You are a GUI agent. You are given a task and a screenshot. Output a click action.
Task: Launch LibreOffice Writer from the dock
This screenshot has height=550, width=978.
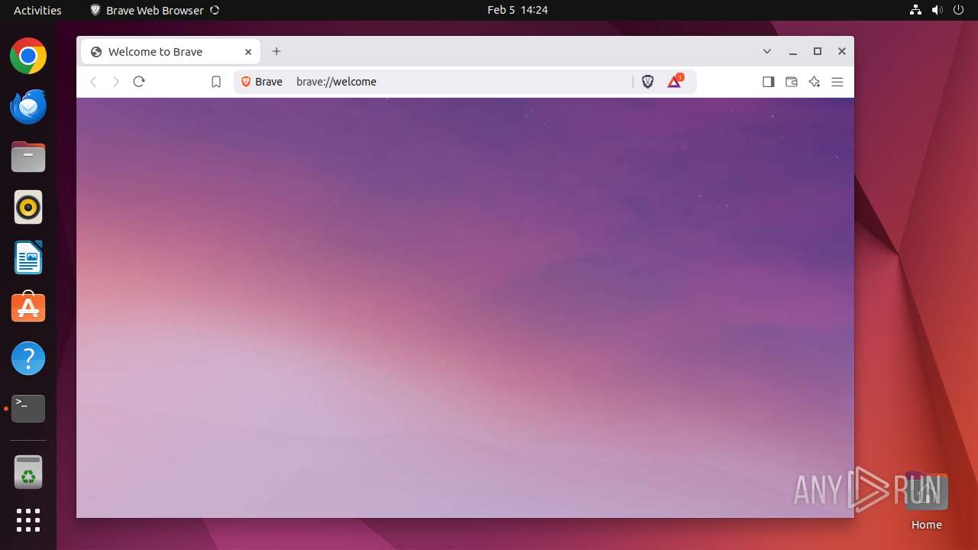point(28,257)
